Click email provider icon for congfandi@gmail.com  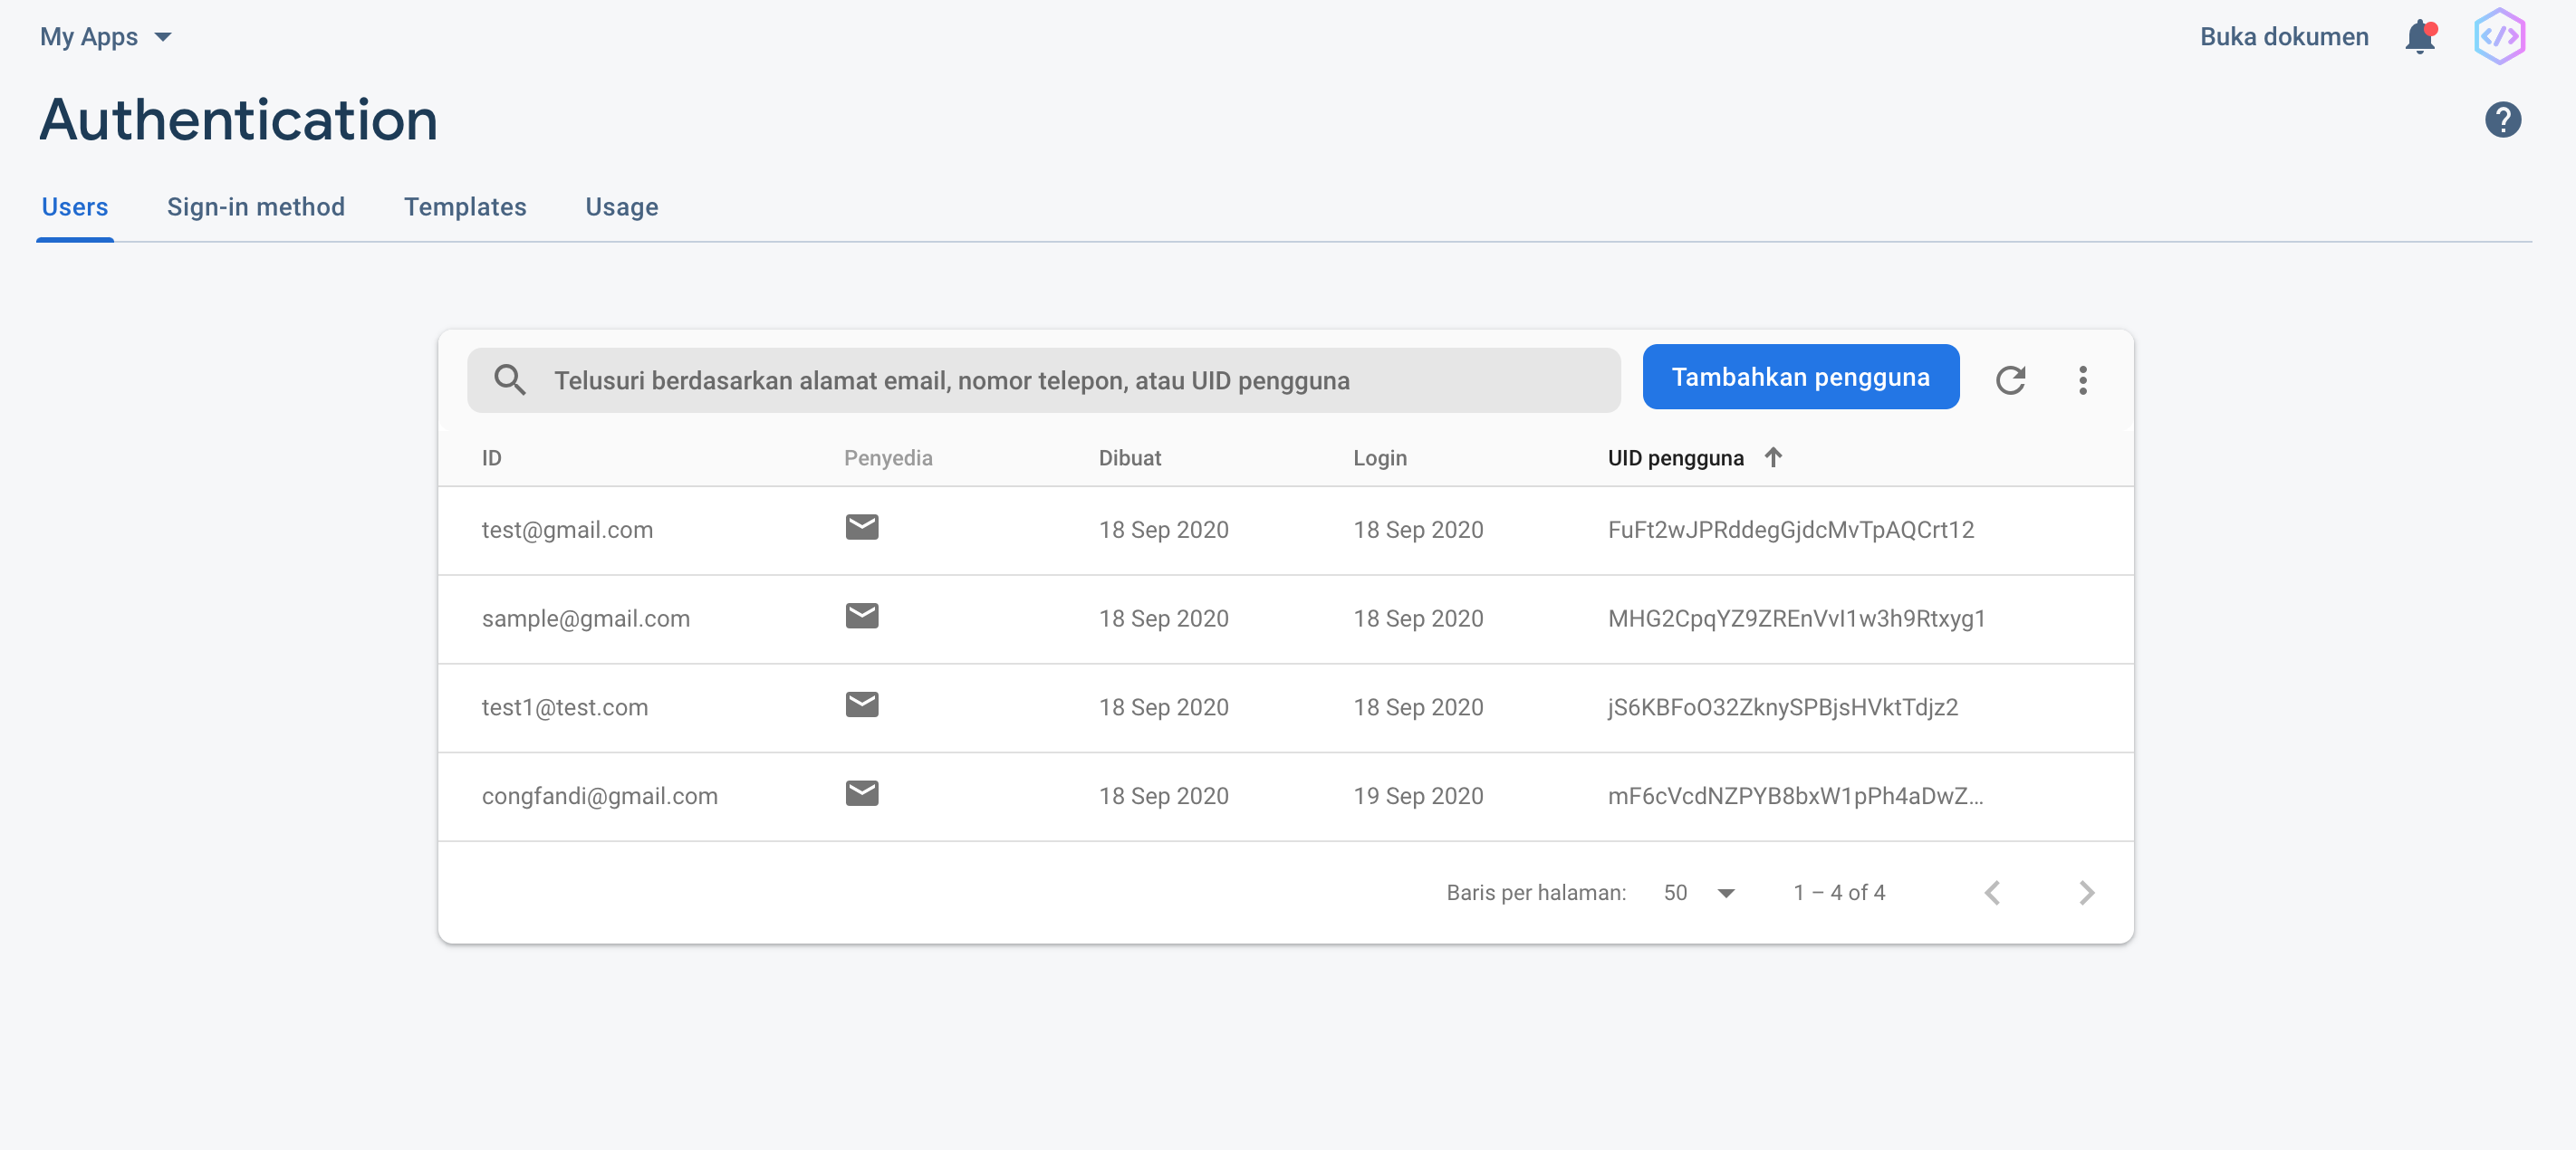click(x=861, y=793)
